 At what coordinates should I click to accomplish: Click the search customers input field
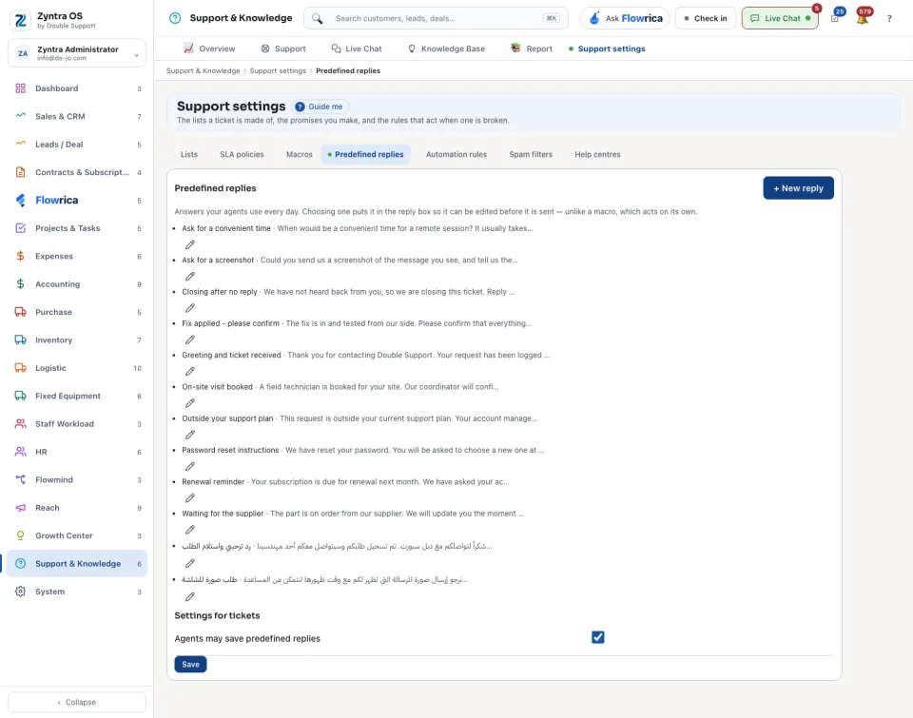pyautogui.click(x=436, y=18)
